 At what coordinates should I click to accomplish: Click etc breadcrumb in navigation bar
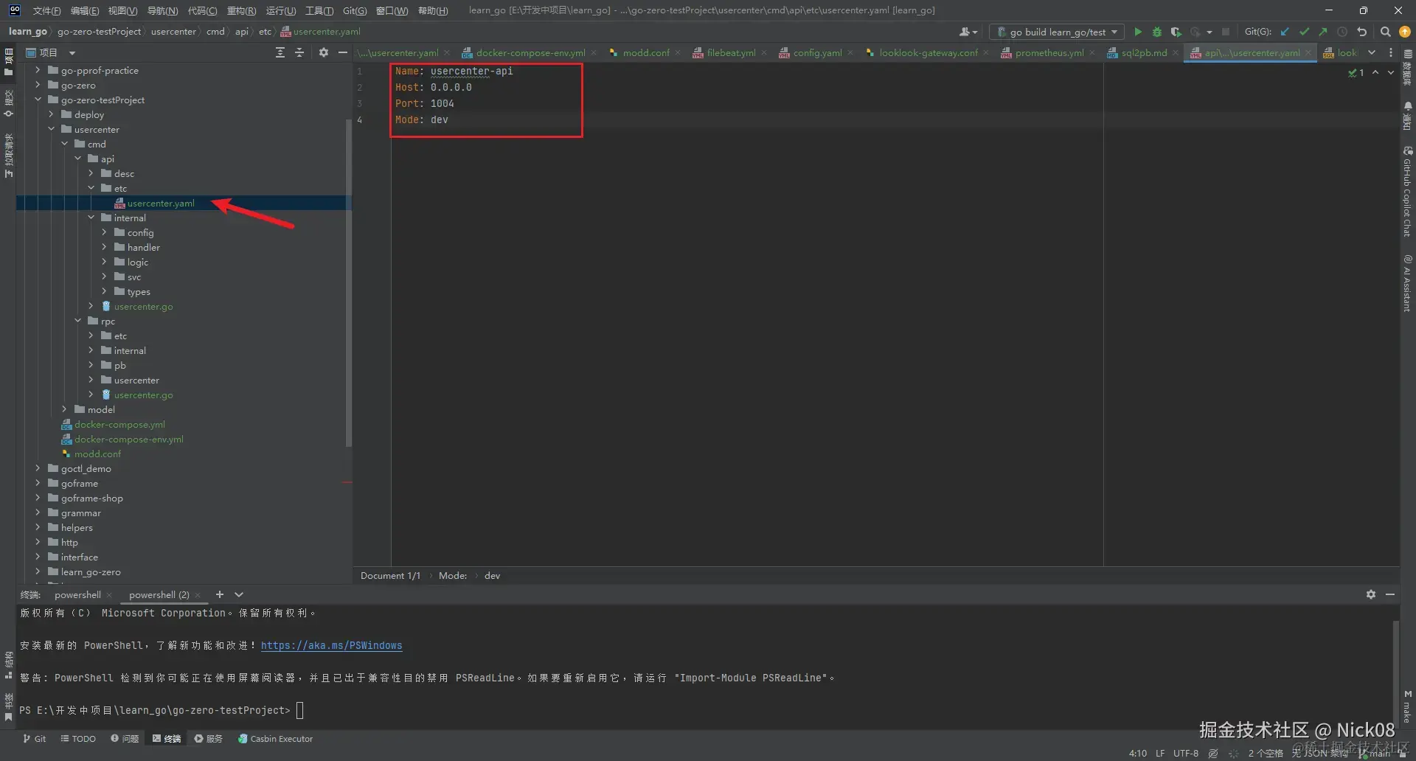tap(265, 31)
